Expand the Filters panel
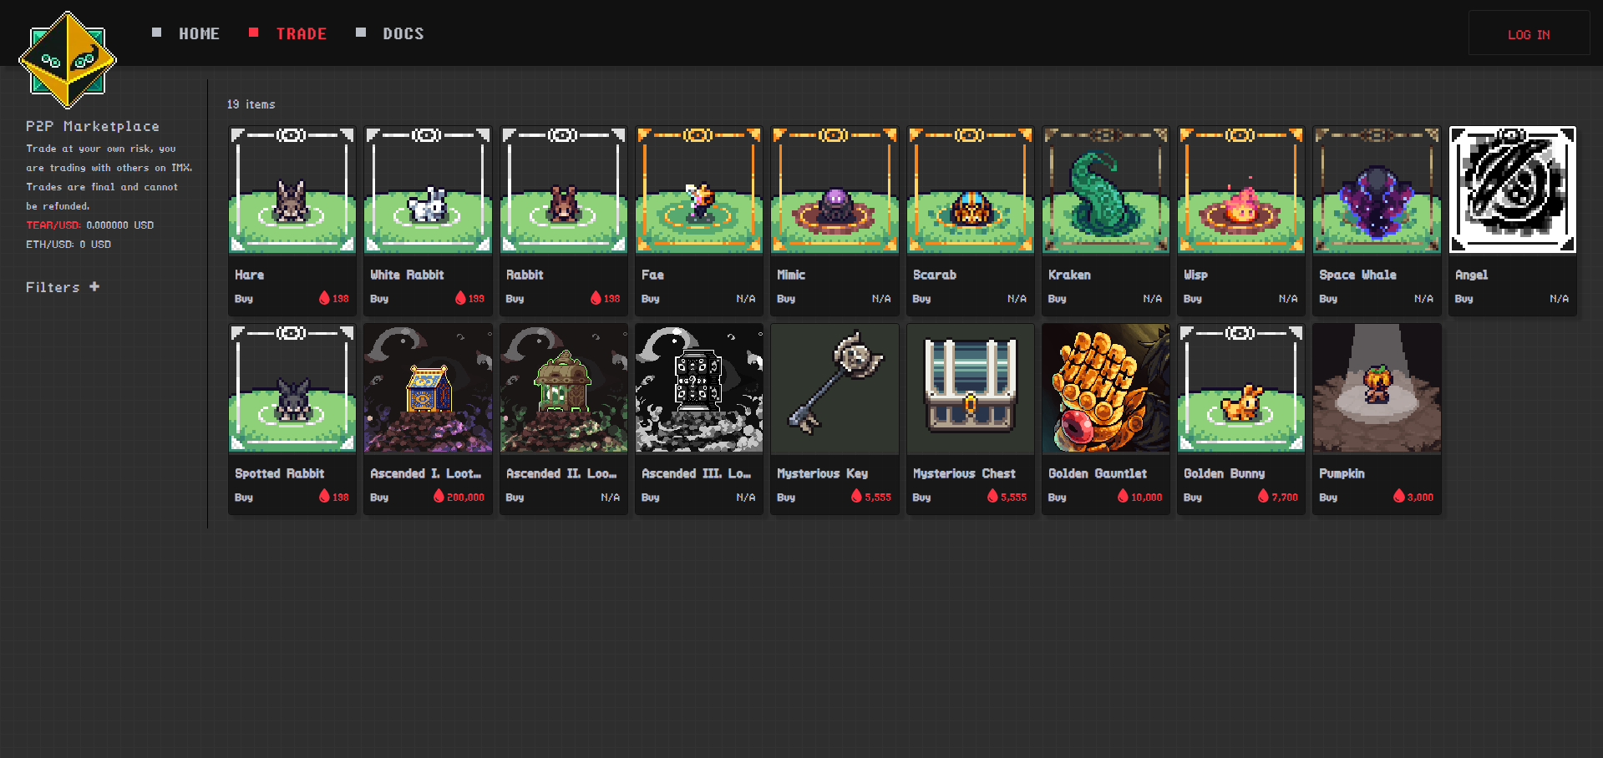 click(63, 287)
